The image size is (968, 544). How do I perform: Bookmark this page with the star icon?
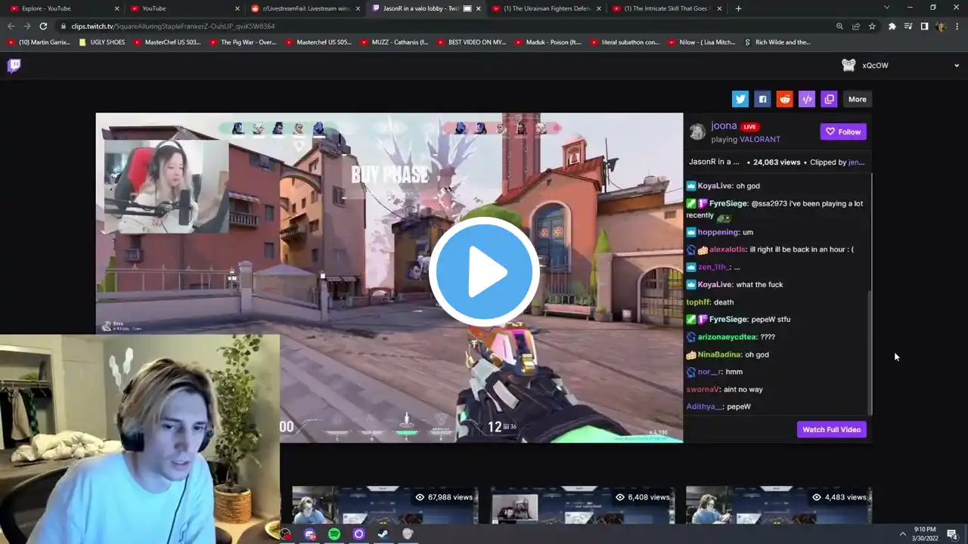click(872, 26)
